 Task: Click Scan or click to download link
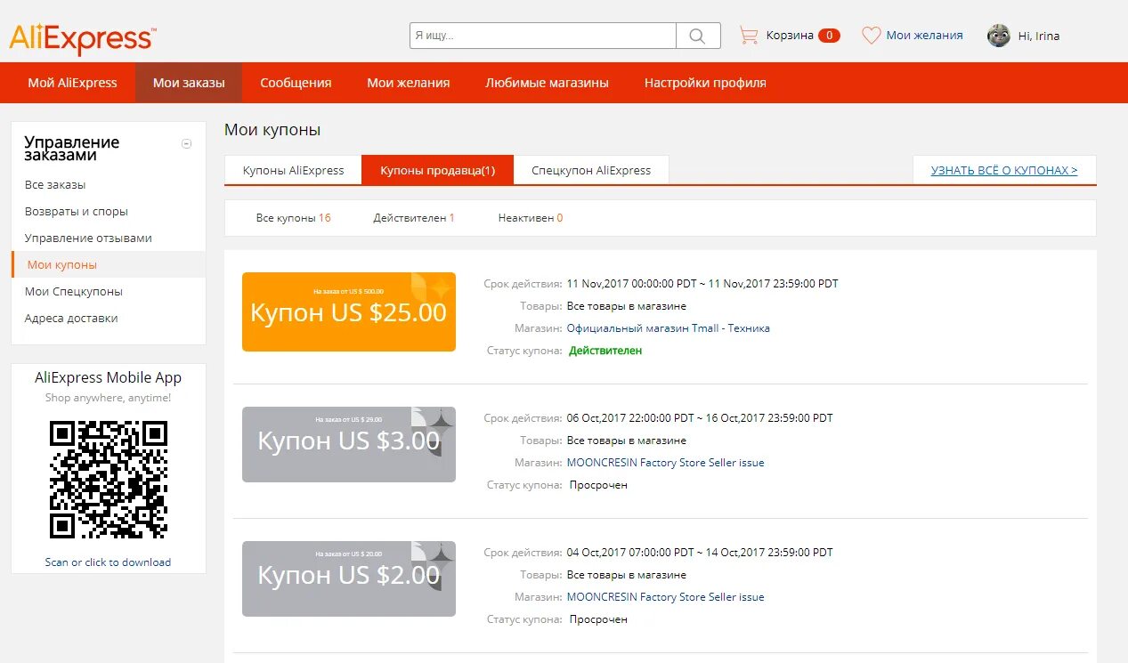(x=108, y=562)
